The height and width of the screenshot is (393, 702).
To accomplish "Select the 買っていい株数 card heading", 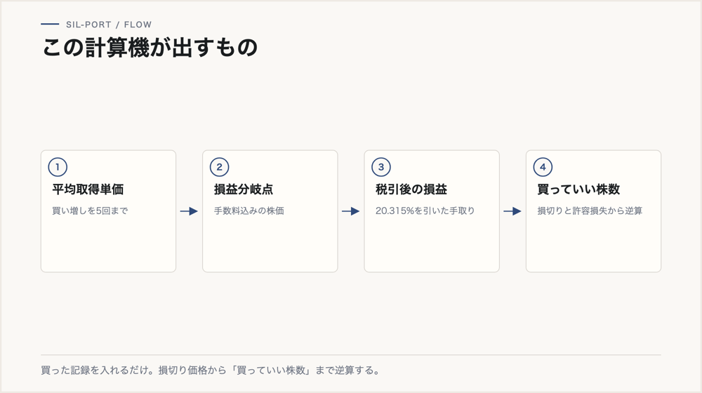I will click(x=578, y=189).
